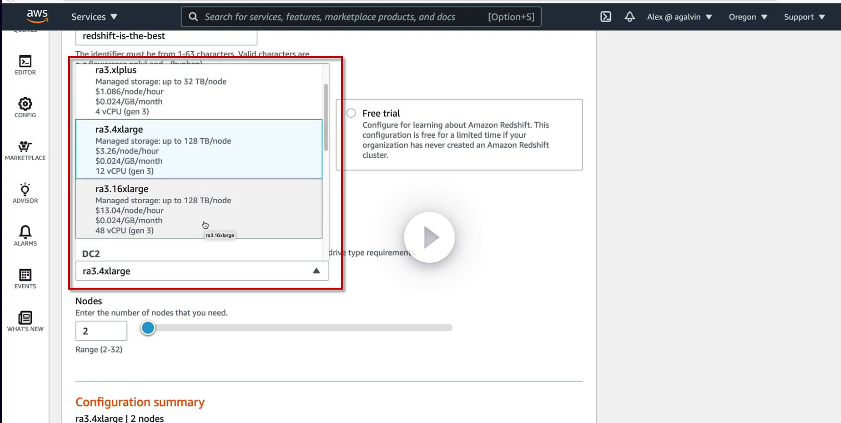Open the Config gear in sidebar
The image size is (841, 423).
point(25,107)
